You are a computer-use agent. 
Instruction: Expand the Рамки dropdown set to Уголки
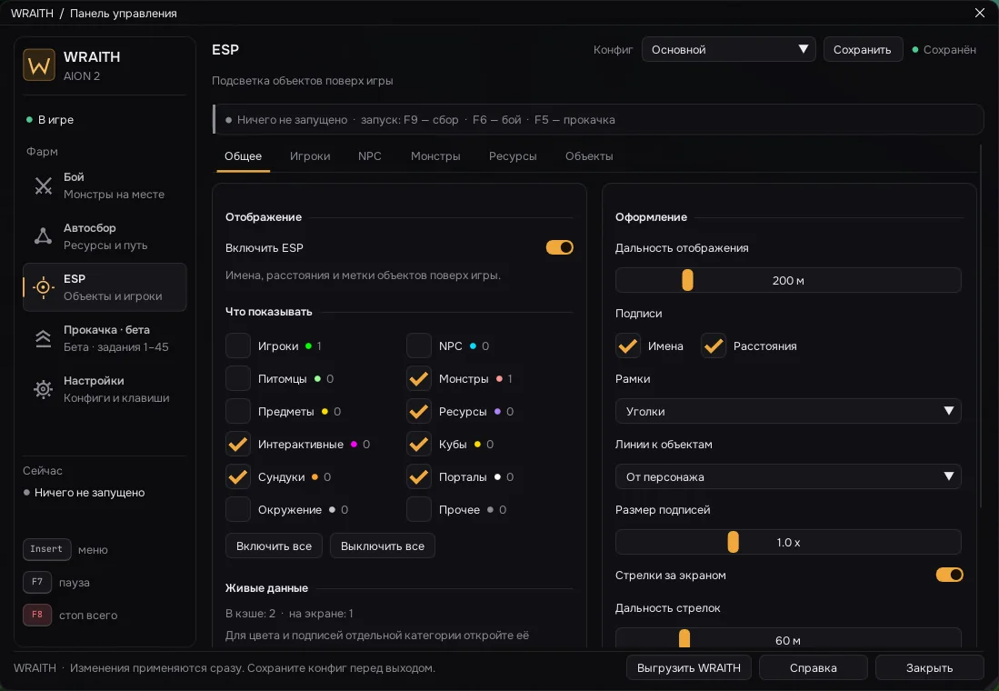(x=788, y=411)
